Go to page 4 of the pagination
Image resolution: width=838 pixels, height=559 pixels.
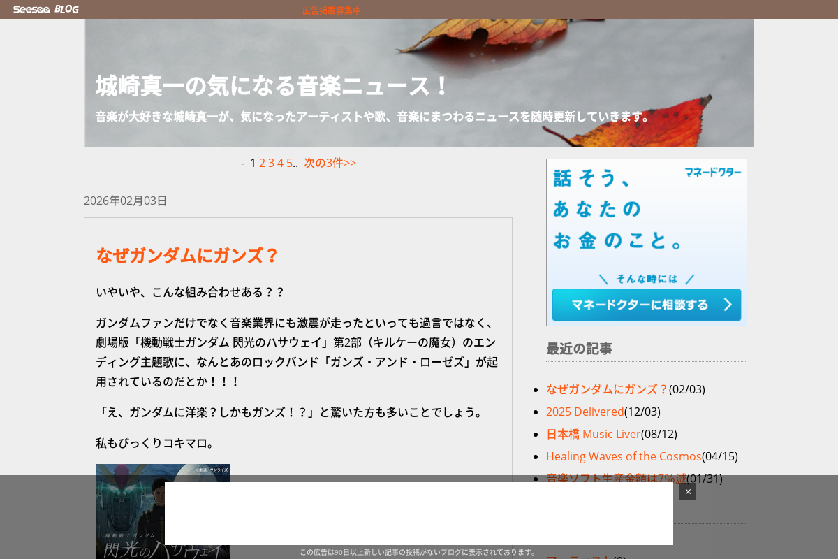pyautogui.click(x=281, y=163)
